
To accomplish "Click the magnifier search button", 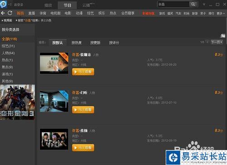I will (x=193, y=4).
